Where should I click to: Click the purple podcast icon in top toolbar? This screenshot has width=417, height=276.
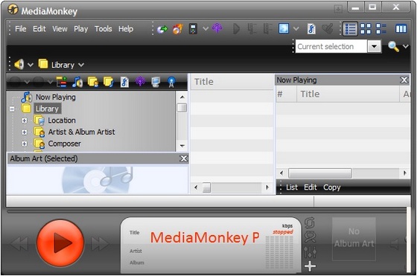[217, 28]
